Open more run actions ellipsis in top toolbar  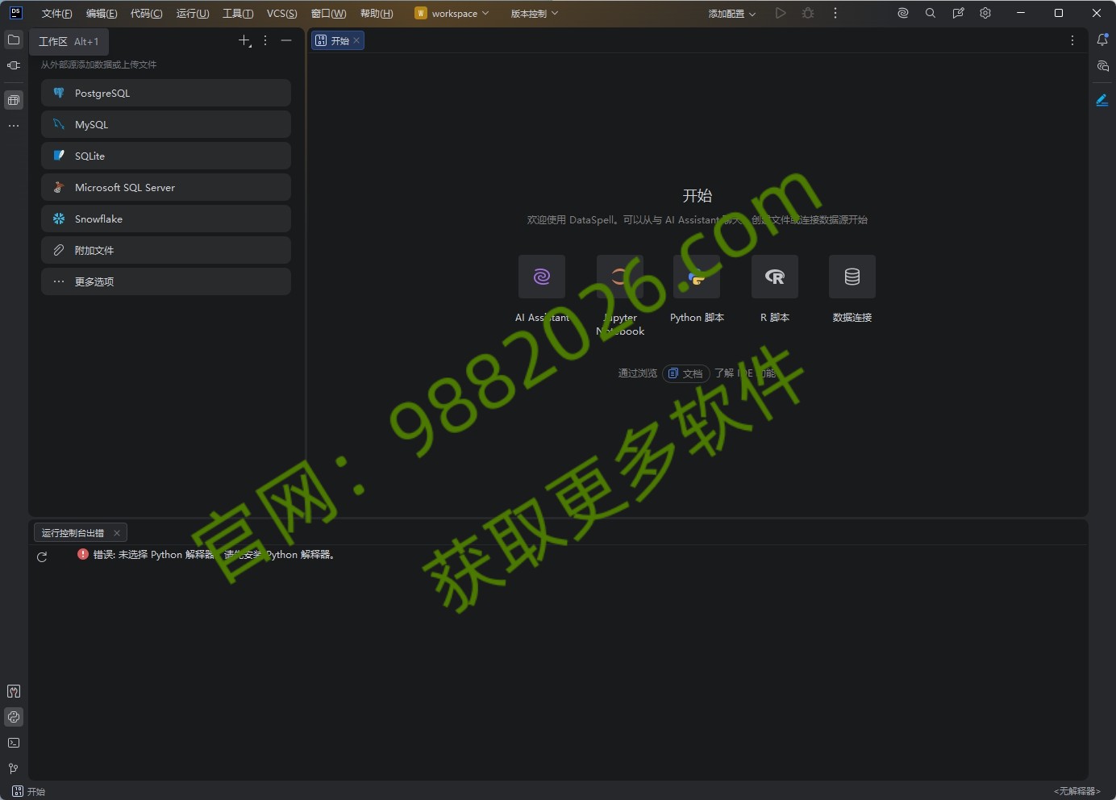pos(835,13)
